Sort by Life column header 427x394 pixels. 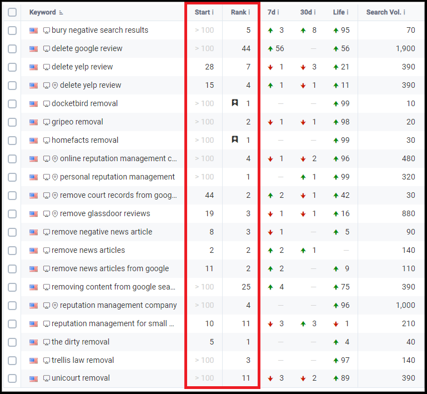[339, 12]
